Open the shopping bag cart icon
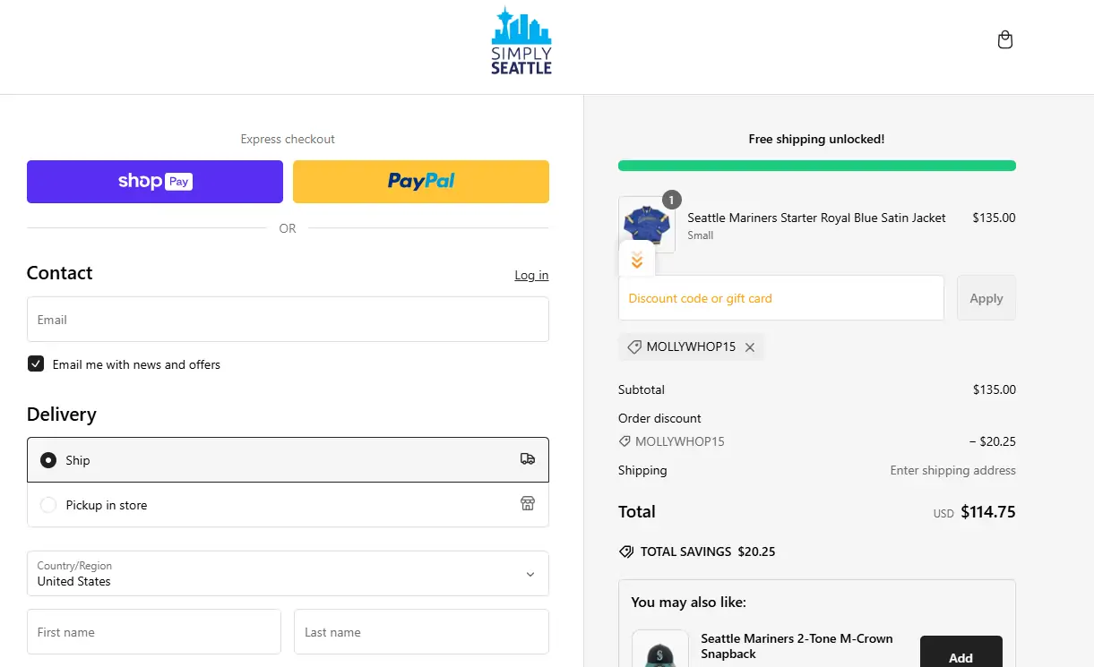The width and height of the screenshot is (1094, 667). pyautogui.click(x=1005, y=40)
